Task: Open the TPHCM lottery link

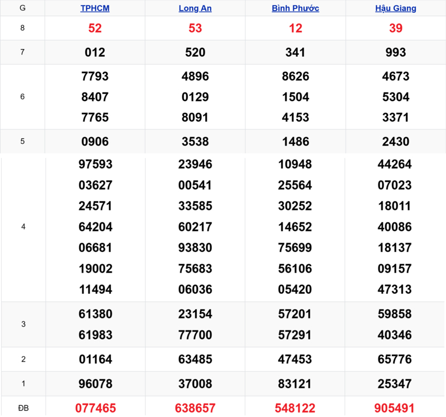Action: pos(95,8)
